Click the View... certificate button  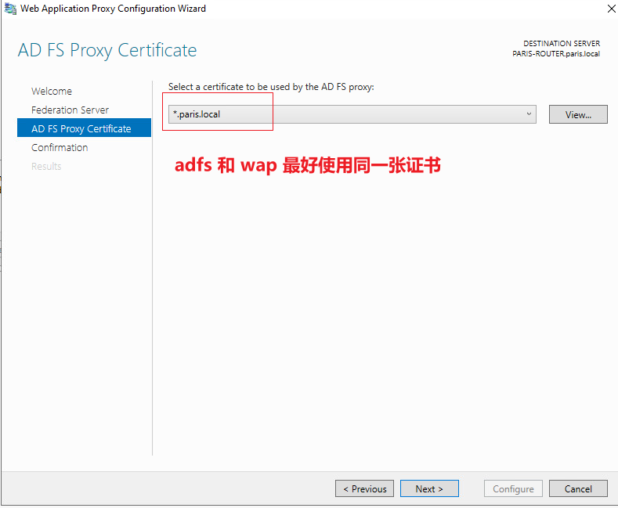tap(578, 114)
